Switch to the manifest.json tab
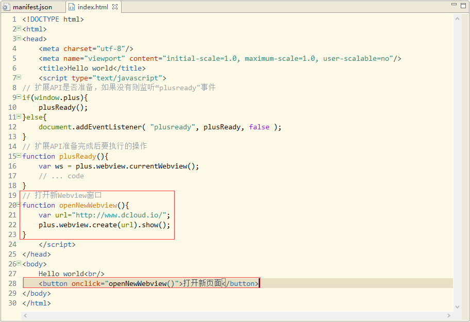The height and width of the screenshot is (322, 470). coord(32,7)
